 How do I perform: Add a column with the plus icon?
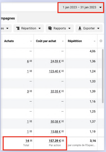click(x=101, y=41)
